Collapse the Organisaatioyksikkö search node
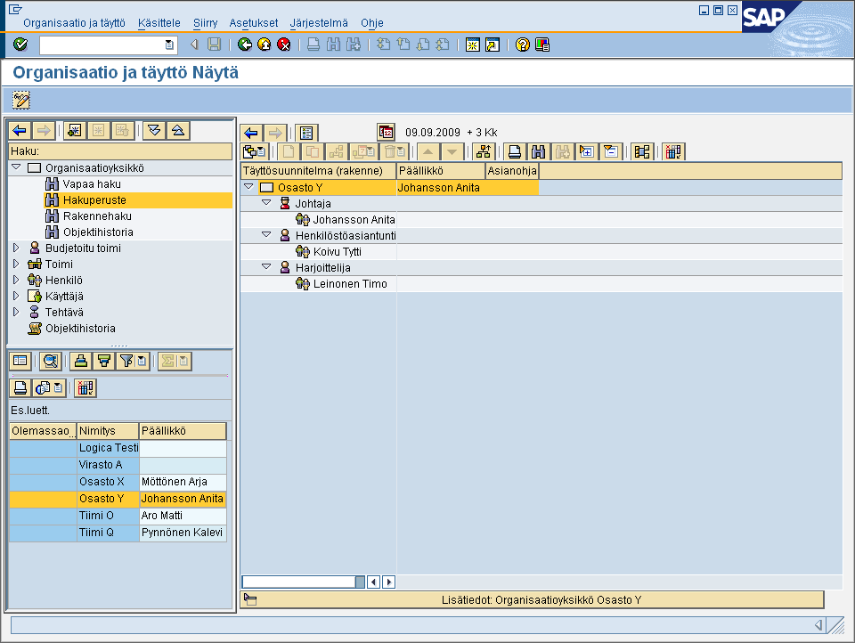Viewport: 855px width, 643px height. [x=16, y=167]
